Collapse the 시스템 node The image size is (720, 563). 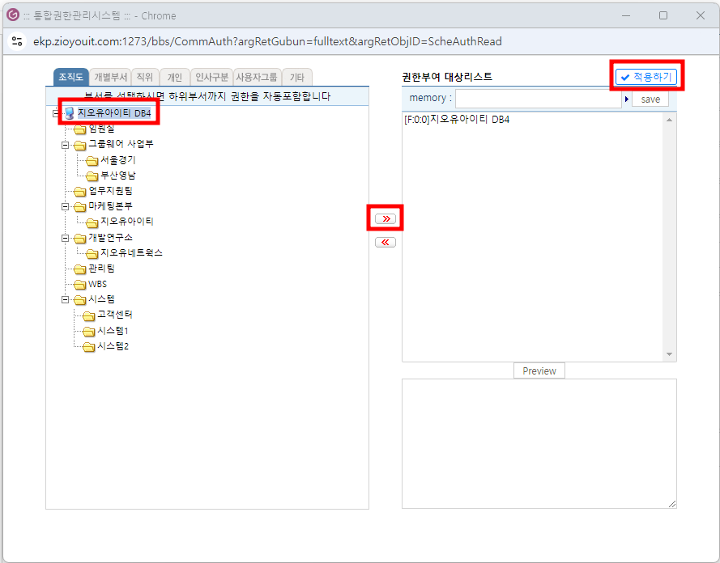66,300
